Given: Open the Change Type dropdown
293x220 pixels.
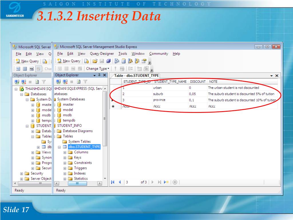Looking at the screenshot, I should pyautogui.click(x=98, y=69).
